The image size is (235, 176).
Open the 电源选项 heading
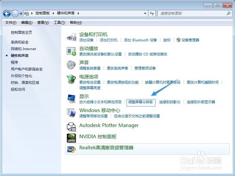pyautogui.click(x=89, y=77)
